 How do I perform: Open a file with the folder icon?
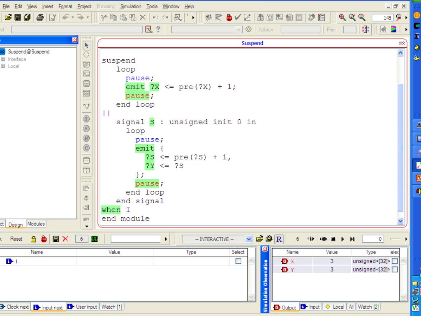point(8,17)
